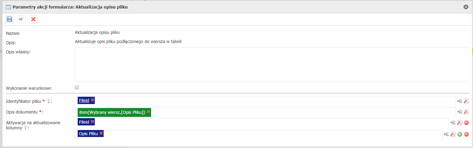Open function editor for the Opis Pliku column row
473x148 pixels.
pos(453,134)
